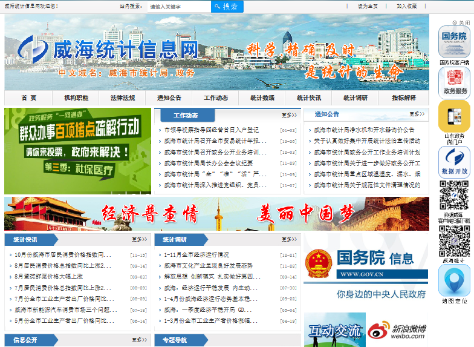Focus the site search keyword field
474x347 pixels.
[x=179, y=7]
